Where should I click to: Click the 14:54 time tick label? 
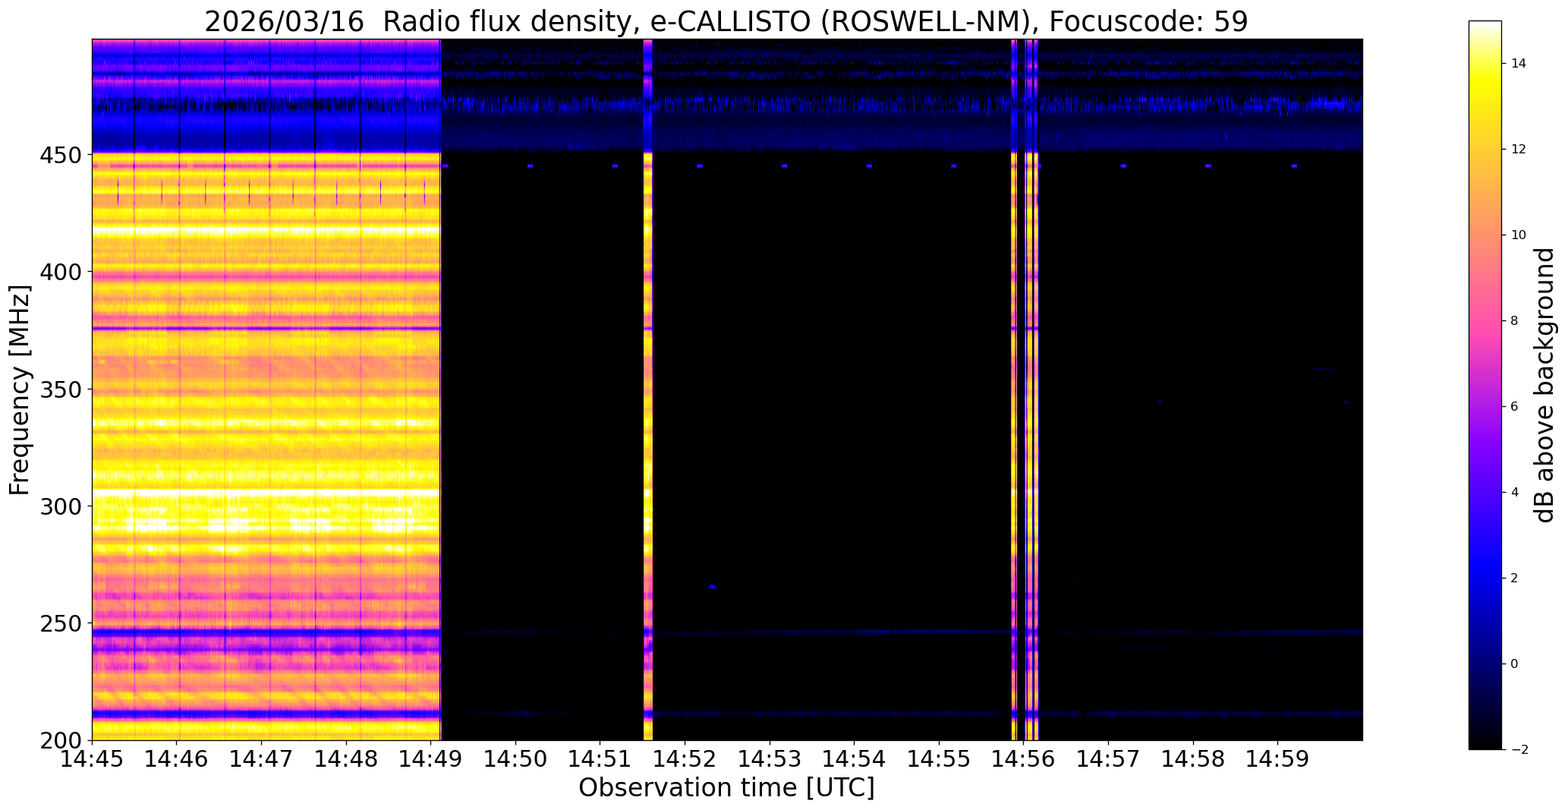pos(855,760)
